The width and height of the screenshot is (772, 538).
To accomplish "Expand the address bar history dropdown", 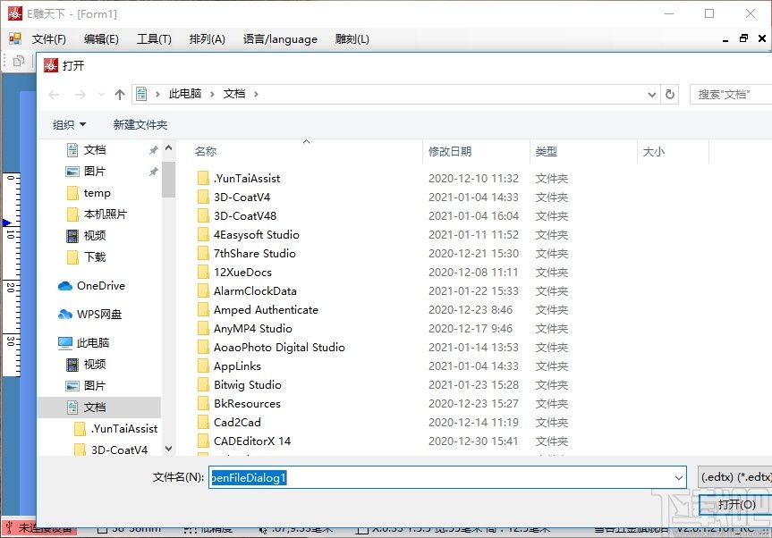I will point(652,95).
